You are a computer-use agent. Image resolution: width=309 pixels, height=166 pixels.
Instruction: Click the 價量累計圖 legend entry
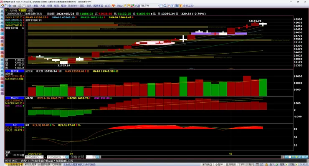pyautogui.click(x=33, y=20)
